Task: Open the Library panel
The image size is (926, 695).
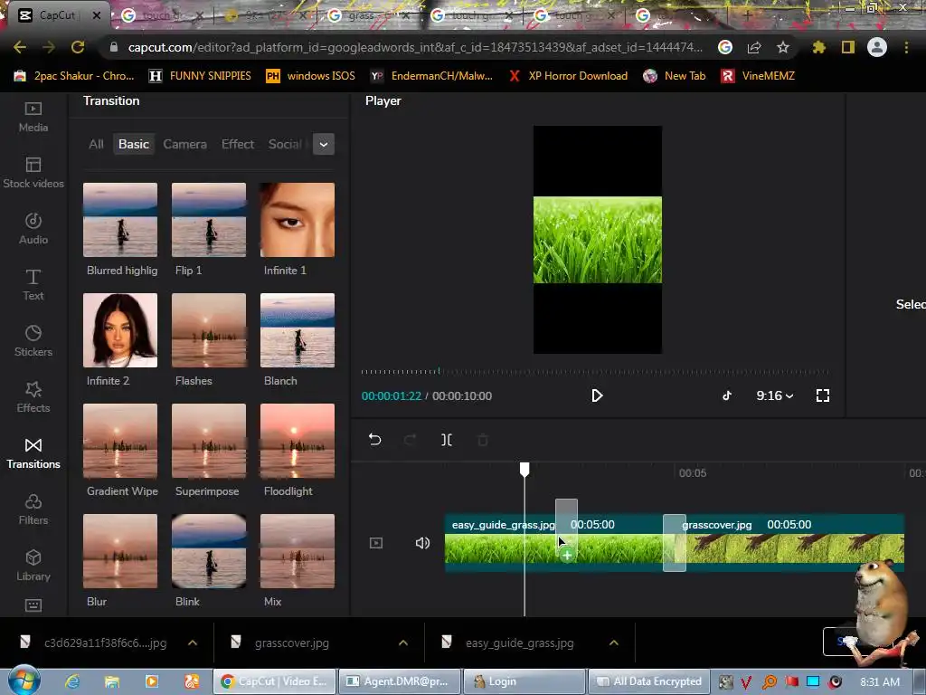Action: coord(33,566)
